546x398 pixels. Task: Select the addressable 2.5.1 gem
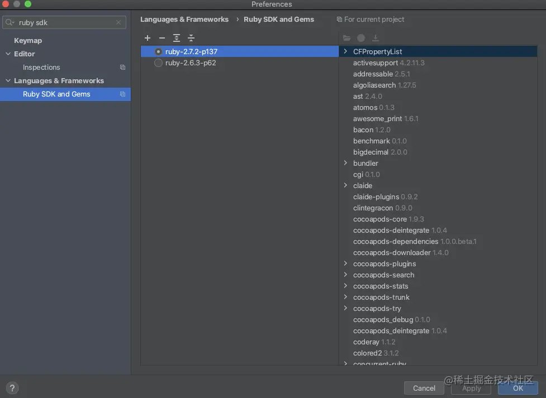click(x=381, y=74)
